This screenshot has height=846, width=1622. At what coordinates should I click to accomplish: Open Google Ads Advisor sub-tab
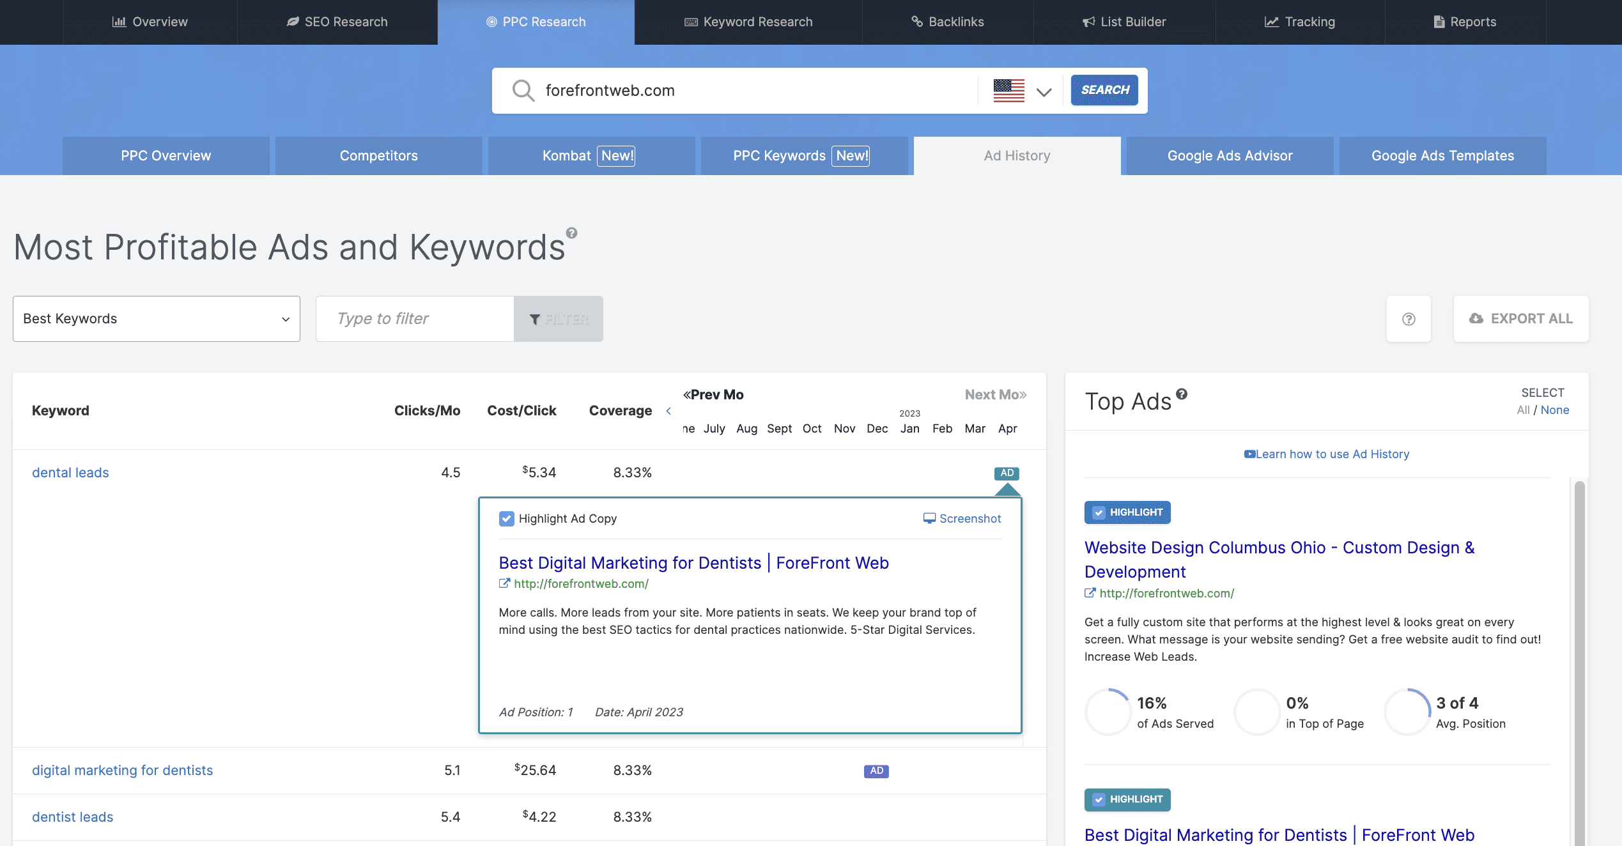coord(1230,156)
